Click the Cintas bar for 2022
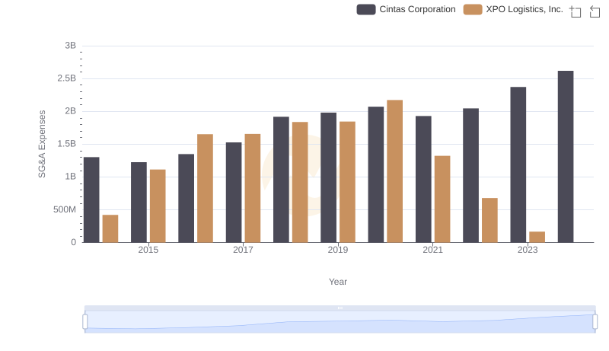Viewport: 609px width, 351px height. tap(470, 175)
